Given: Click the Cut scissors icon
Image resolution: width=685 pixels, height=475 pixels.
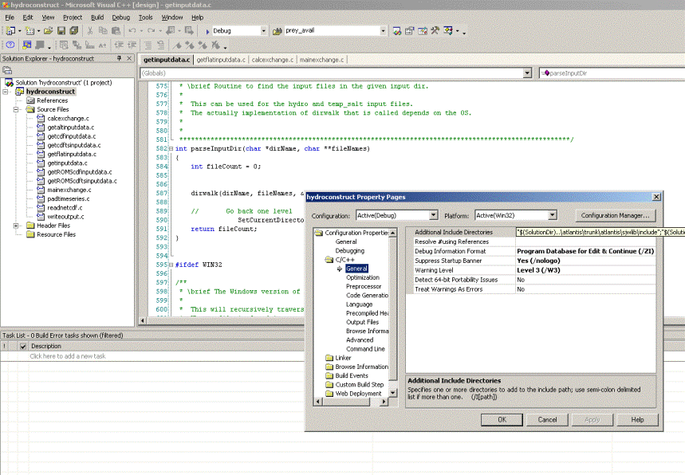Looking at the screenshot, I should click(91, 30).
